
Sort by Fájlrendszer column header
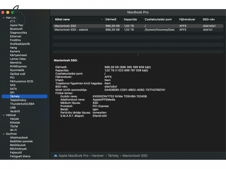[x=187, y=19]
